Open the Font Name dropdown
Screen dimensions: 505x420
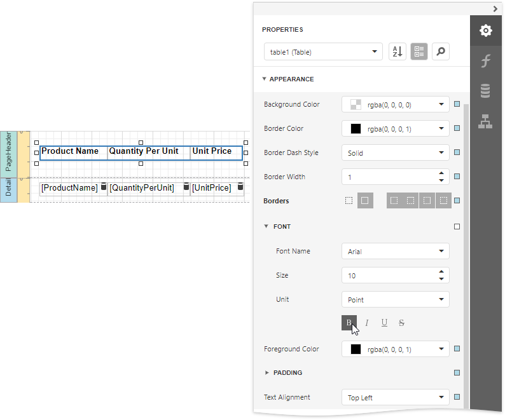(395, 252)
